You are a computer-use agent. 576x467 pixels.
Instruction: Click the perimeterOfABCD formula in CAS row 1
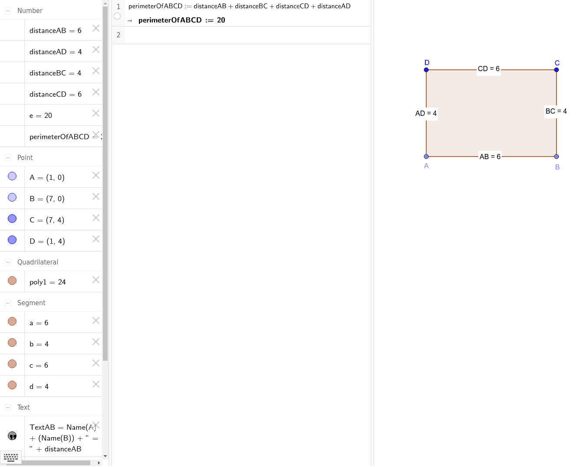(240, 6)
